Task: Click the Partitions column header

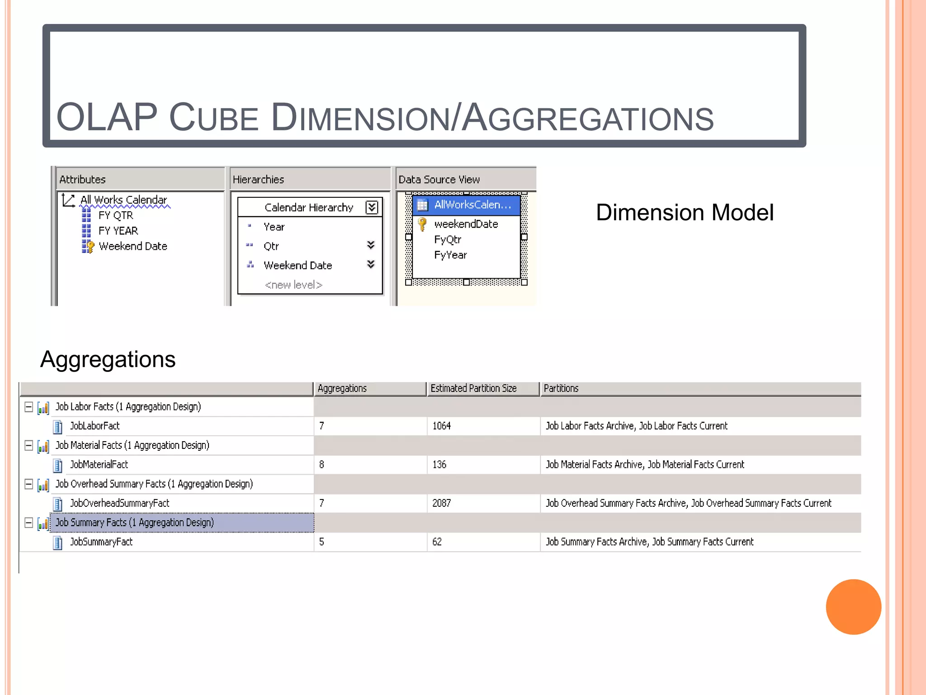Action: [x=701, y=389]
